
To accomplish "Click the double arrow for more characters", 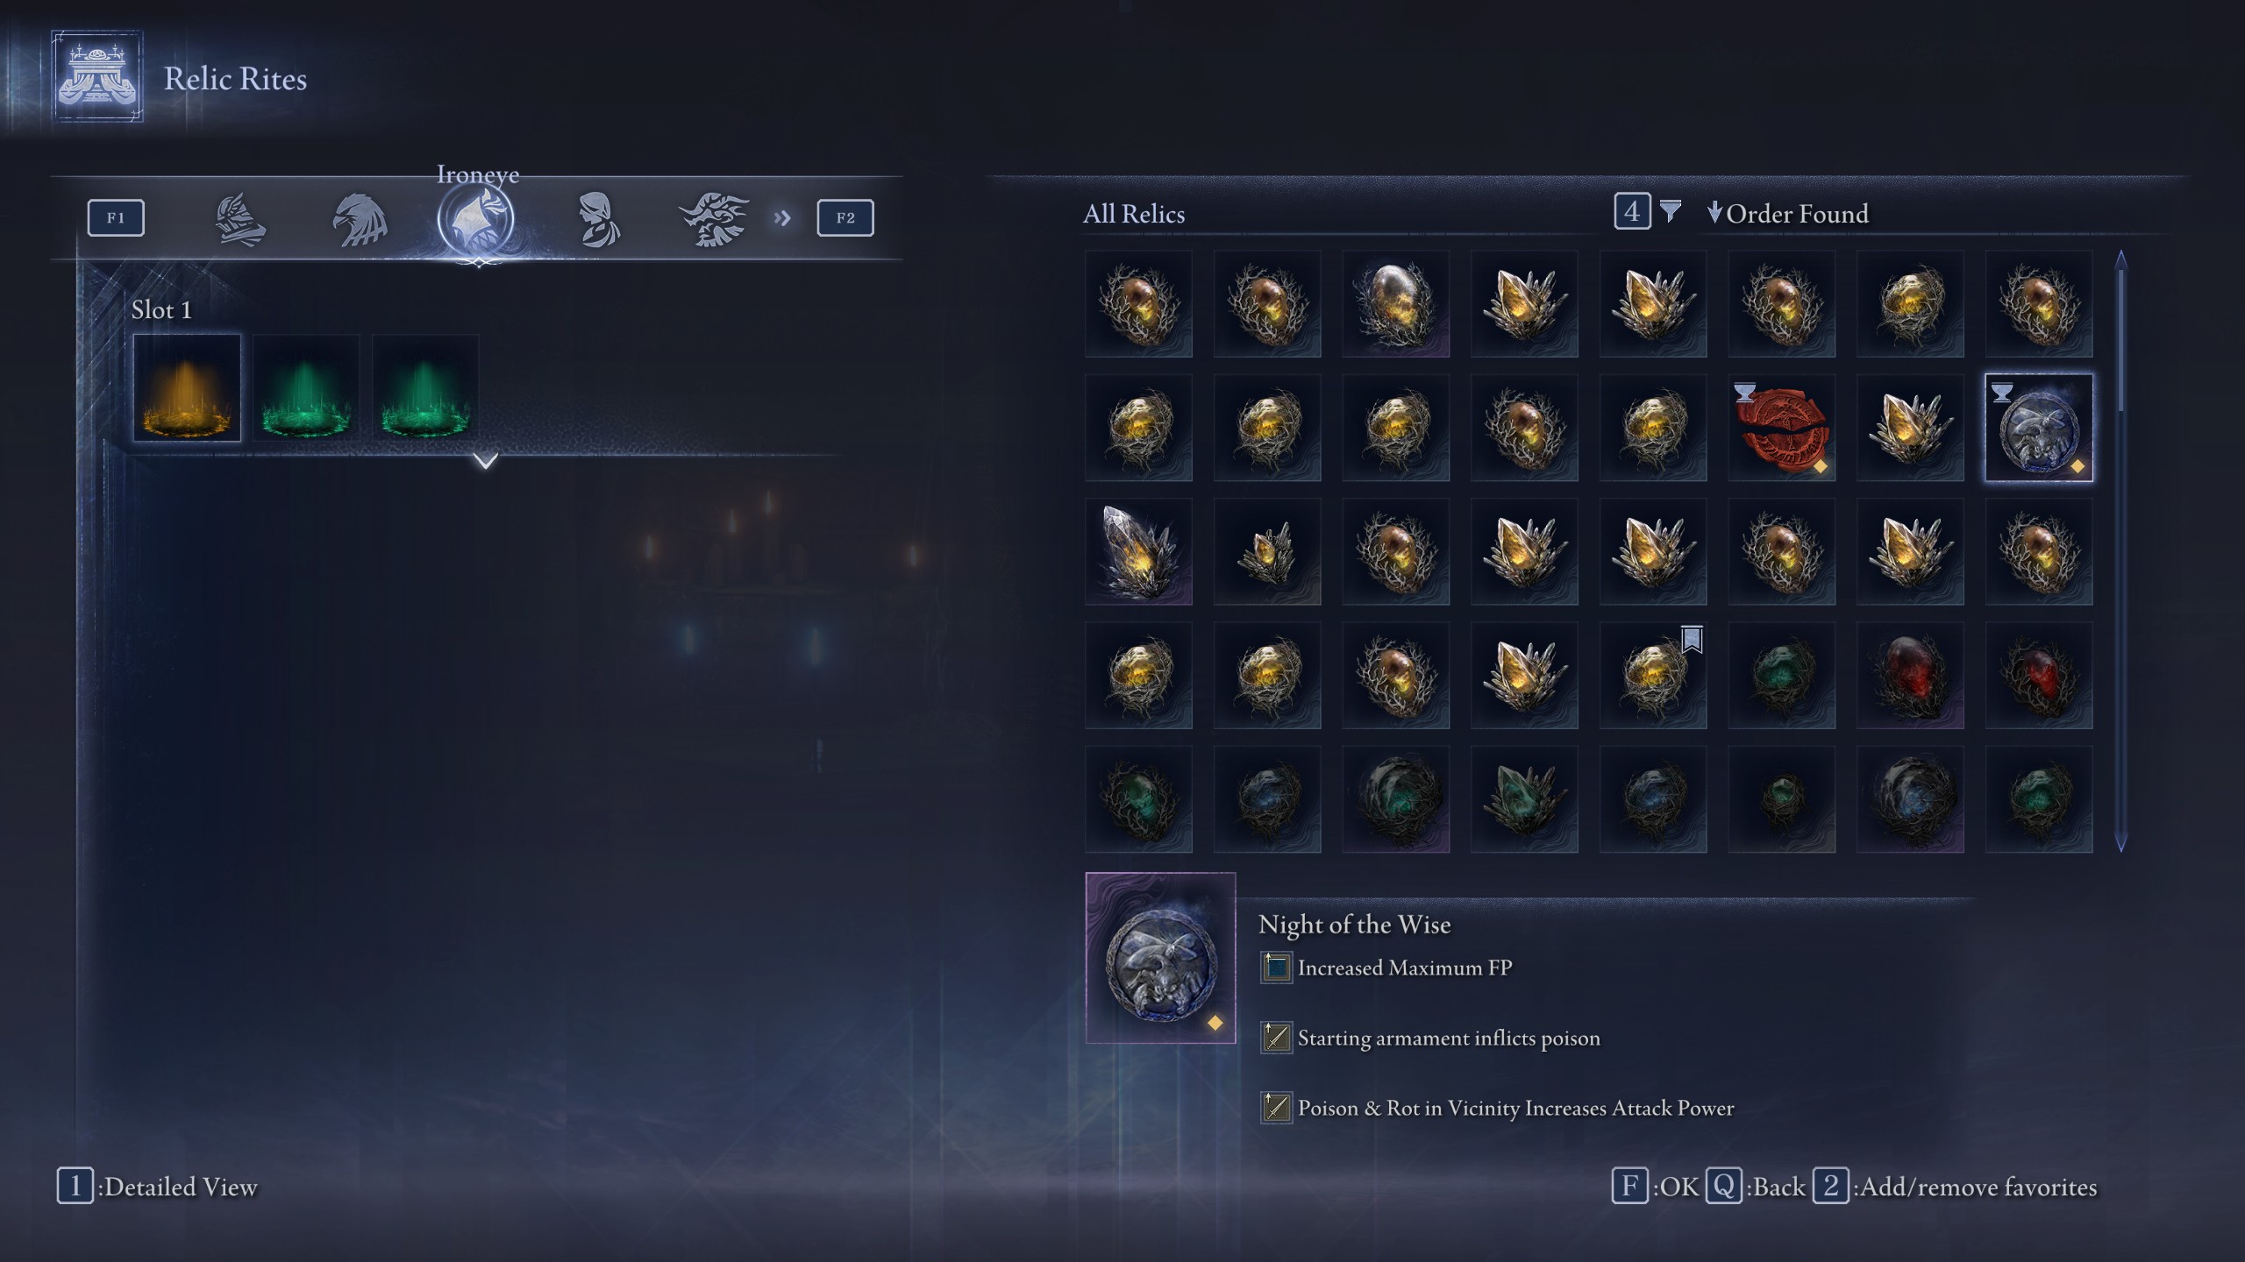I will click(x=782, y=218).
